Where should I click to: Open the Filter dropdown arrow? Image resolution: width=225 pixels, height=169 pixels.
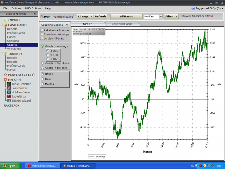[176, 16]
